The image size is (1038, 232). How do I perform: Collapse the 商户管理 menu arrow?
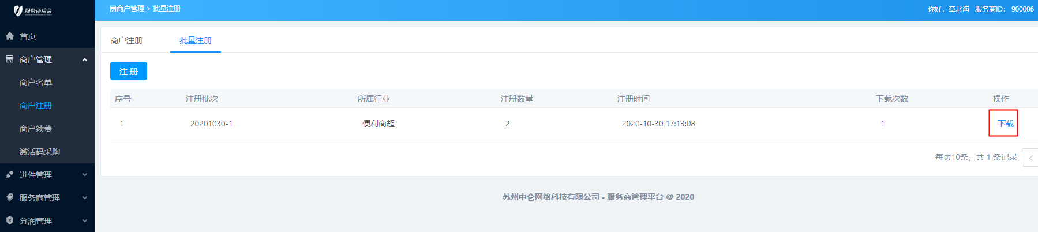(85, 59)
